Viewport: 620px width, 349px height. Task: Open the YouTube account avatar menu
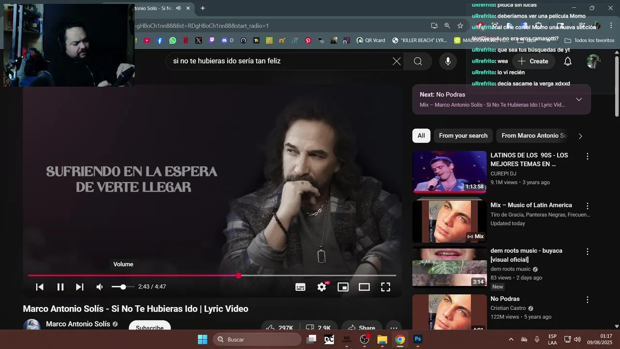[x=593, y=61]
